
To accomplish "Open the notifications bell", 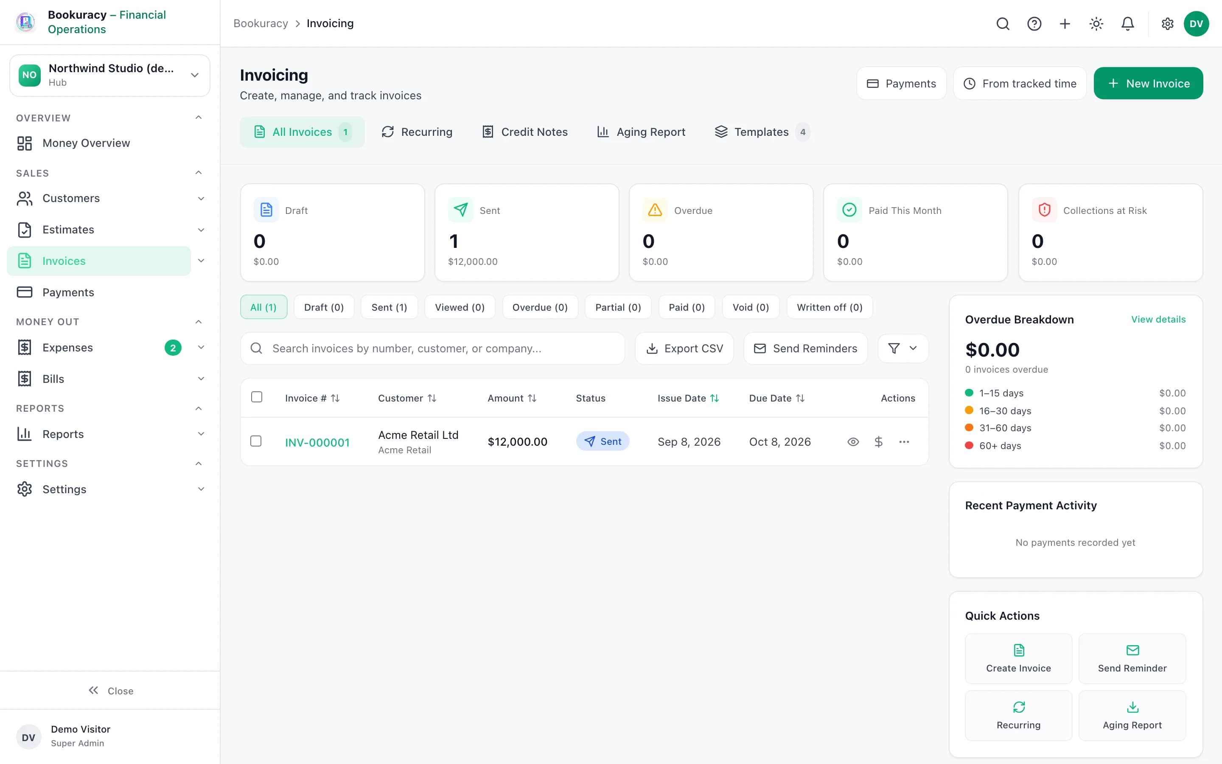I will coord(1127,24).
